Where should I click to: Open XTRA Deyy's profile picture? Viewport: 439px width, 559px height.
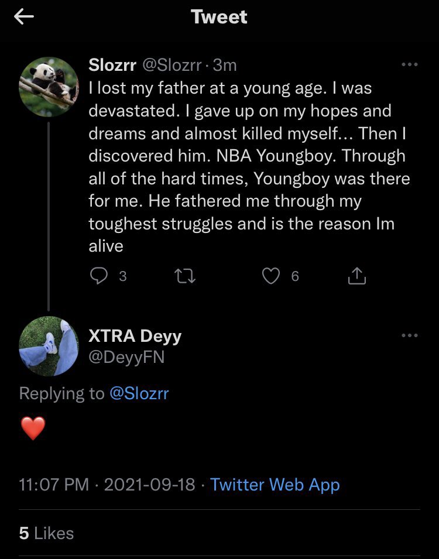click(49, 345)
